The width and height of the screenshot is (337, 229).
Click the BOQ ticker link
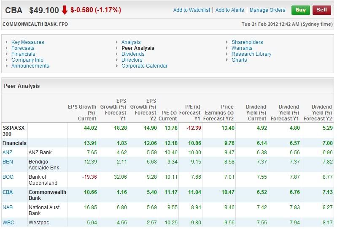point(8,177)
